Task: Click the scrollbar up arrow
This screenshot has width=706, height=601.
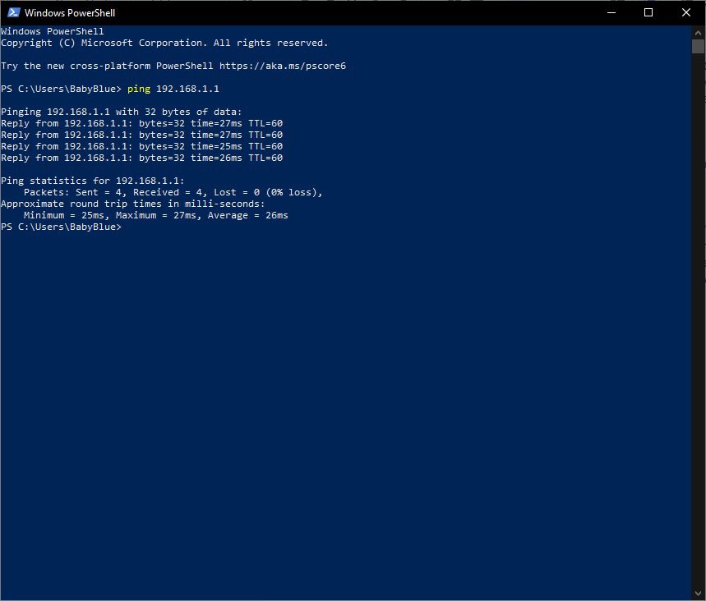Action: [x=698, y=33]
